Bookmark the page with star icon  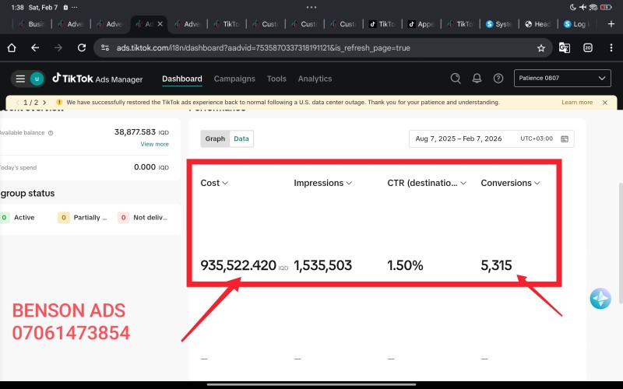540,48
